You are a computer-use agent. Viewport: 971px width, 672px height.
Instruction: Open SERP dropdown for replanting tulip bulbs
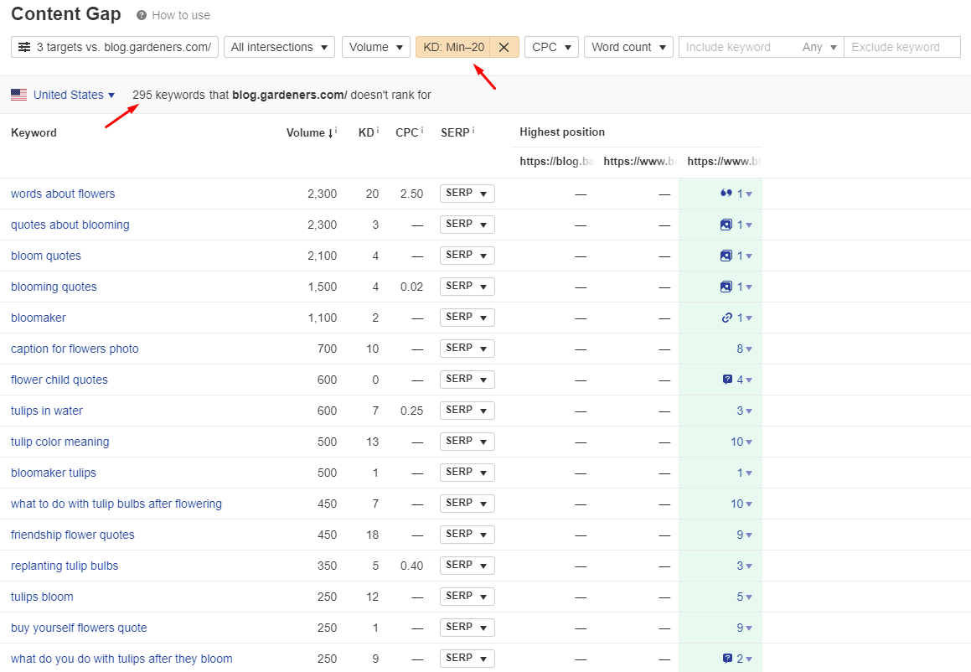[467, 565]
